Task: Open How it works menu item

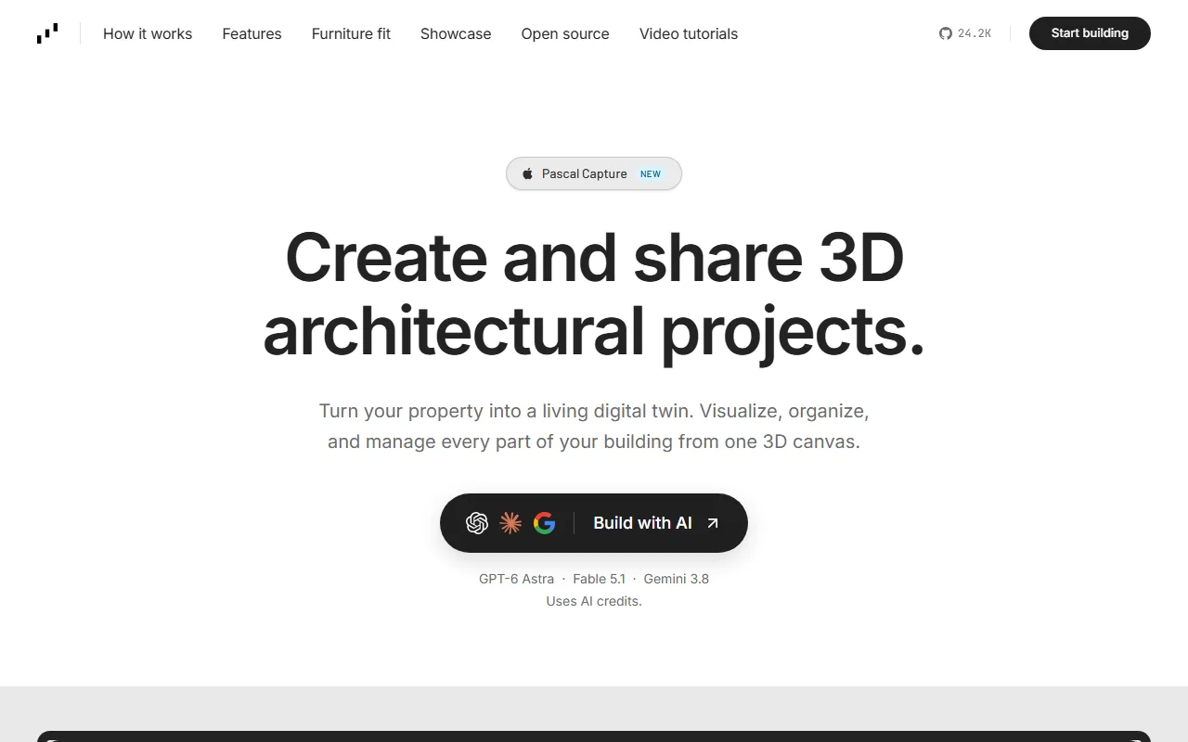Action: (148, 33)
